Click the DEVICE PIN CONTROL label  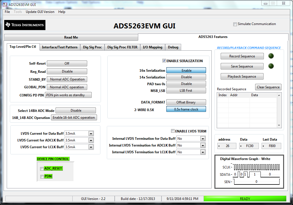(x=53, y=159)
